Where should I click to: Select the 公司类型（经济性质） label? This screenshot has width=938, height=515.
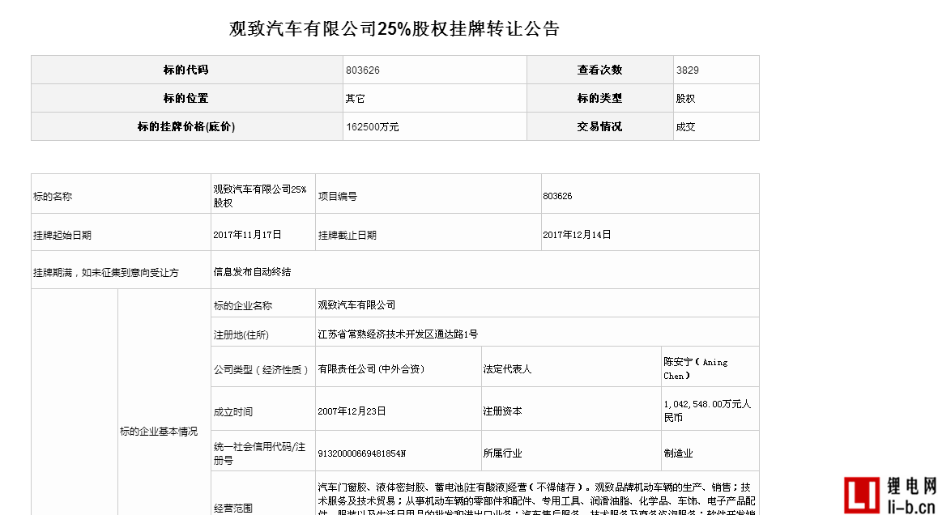tap(262, 369)
